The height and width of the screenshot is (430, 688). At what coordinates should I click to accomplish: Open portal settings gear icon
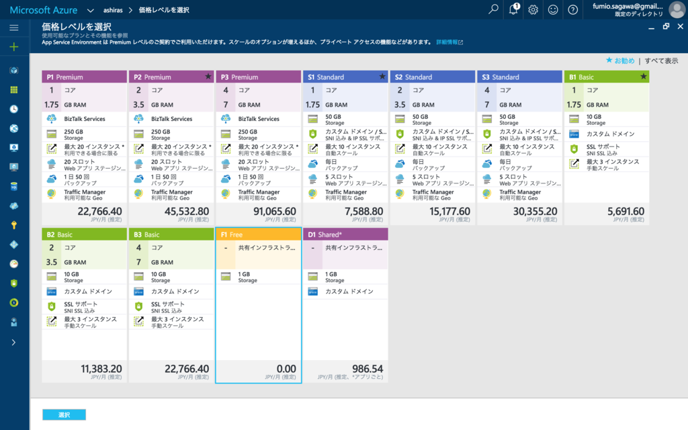tap(533, 9)
